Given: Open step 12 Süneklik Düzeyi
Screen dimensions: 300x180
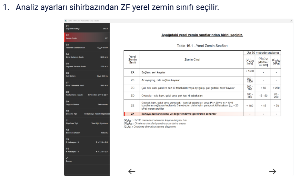Looking at the screenshot, I should tap(87, 131).
